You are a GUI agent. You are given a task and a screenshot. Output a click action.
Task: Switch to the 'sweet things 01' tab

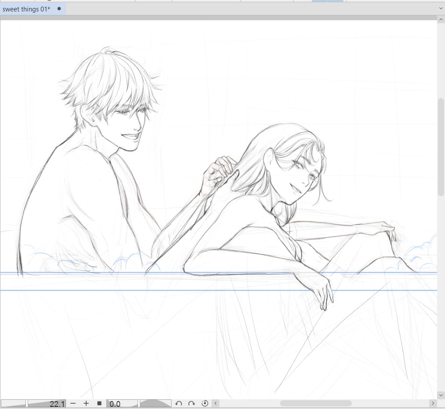[26, 8]
